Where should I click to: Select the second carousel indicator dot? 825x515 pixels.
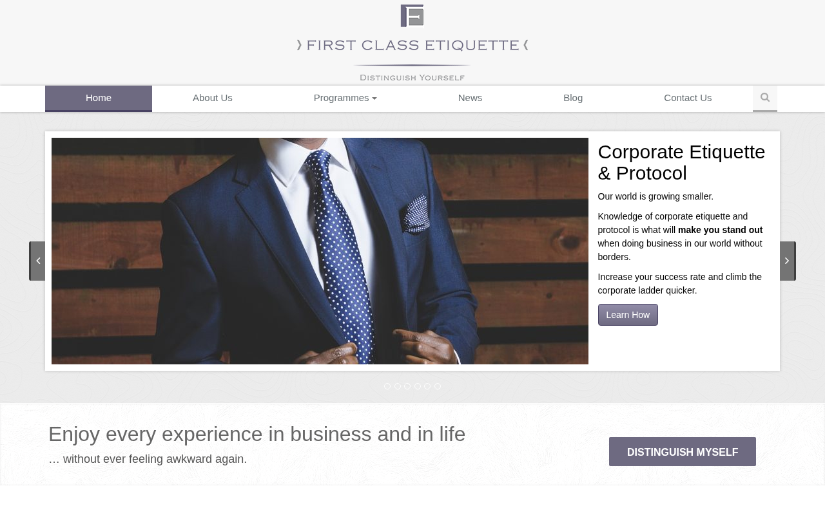398,386
